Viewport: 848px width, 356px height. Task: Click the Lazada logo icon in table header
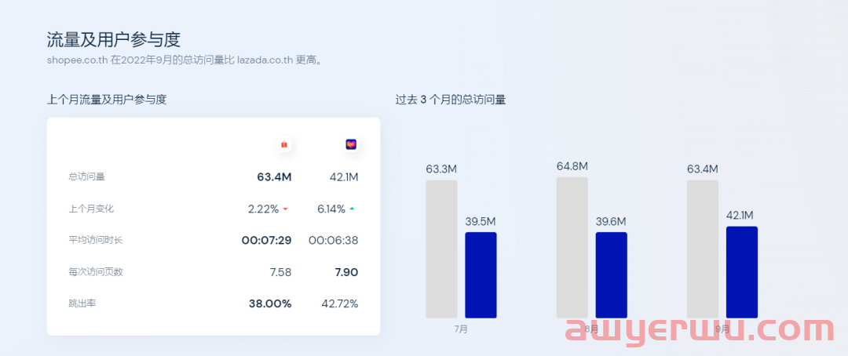(351, 144)
